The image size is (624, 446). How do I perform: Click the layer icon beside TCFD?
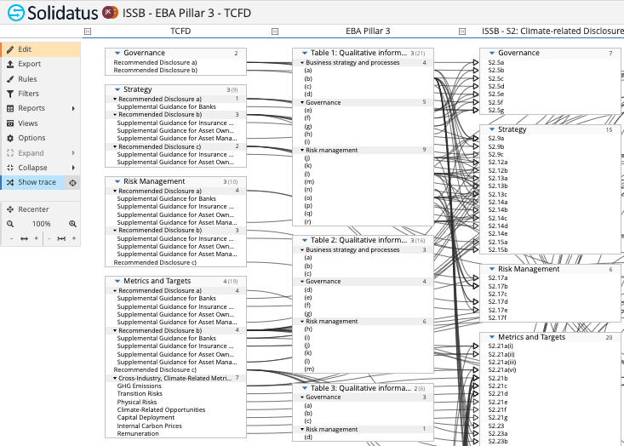(88, 31)
